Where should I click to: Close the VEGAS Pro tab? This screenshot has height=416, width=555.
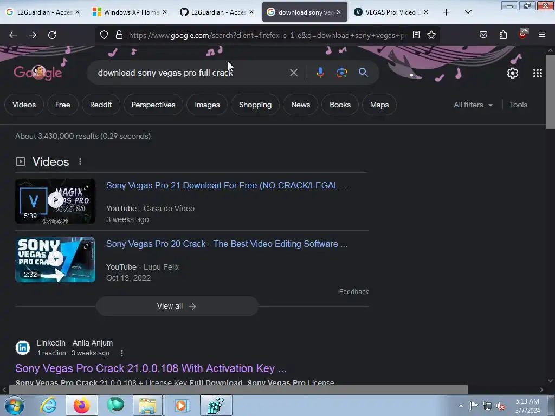click(426, 12)
